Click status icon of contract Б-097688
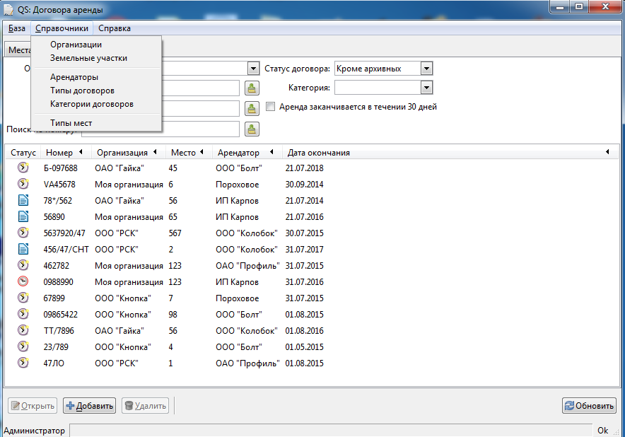The width and height of the screenshot is (625, 437). (x=23, y=168)
